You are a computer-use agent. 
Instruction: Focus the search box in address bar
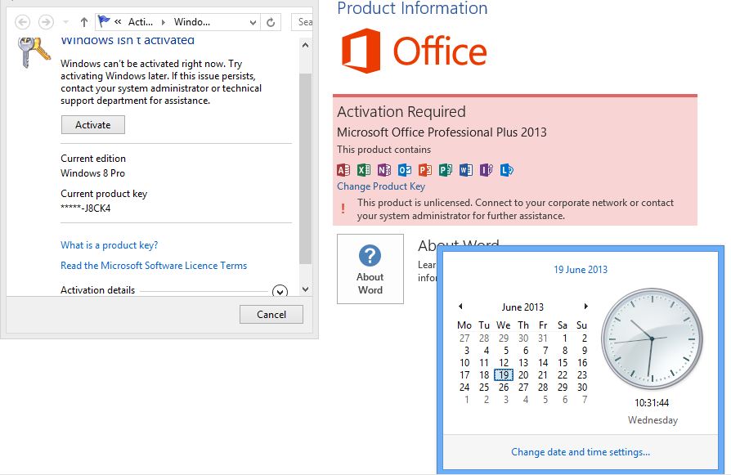302,22
